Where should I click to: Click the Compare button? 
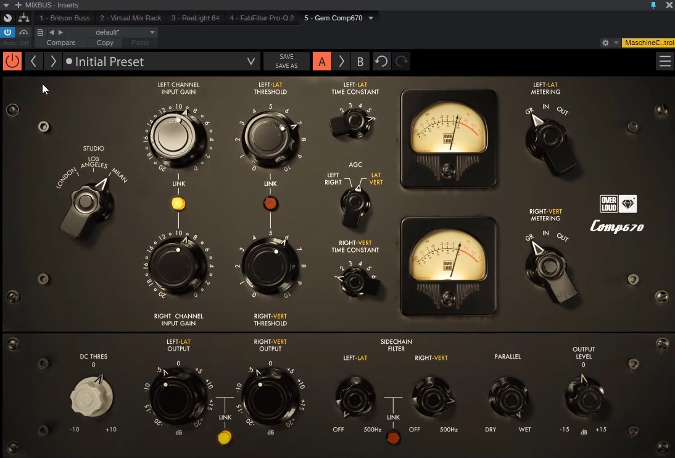click(x=60, y=43)
